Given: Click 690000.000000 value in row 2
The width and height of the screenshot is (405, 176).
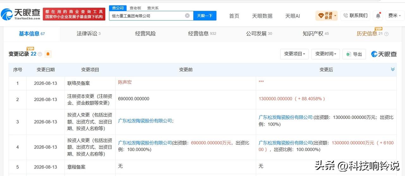Looking at the screenshot, I should pos(134,98).
